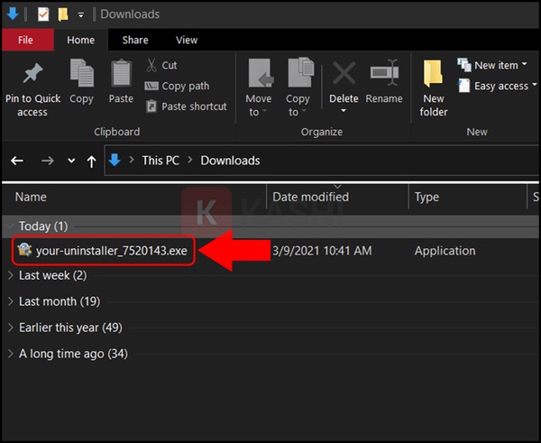Click the your-uninstaller exe file icon
541x443 pixels.
[x=24, y=250]
